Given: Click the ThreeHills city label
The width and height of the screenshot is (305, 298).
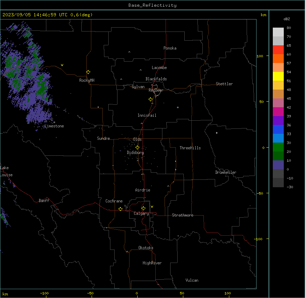Looking at the screenshot, I should coord(190,148).
